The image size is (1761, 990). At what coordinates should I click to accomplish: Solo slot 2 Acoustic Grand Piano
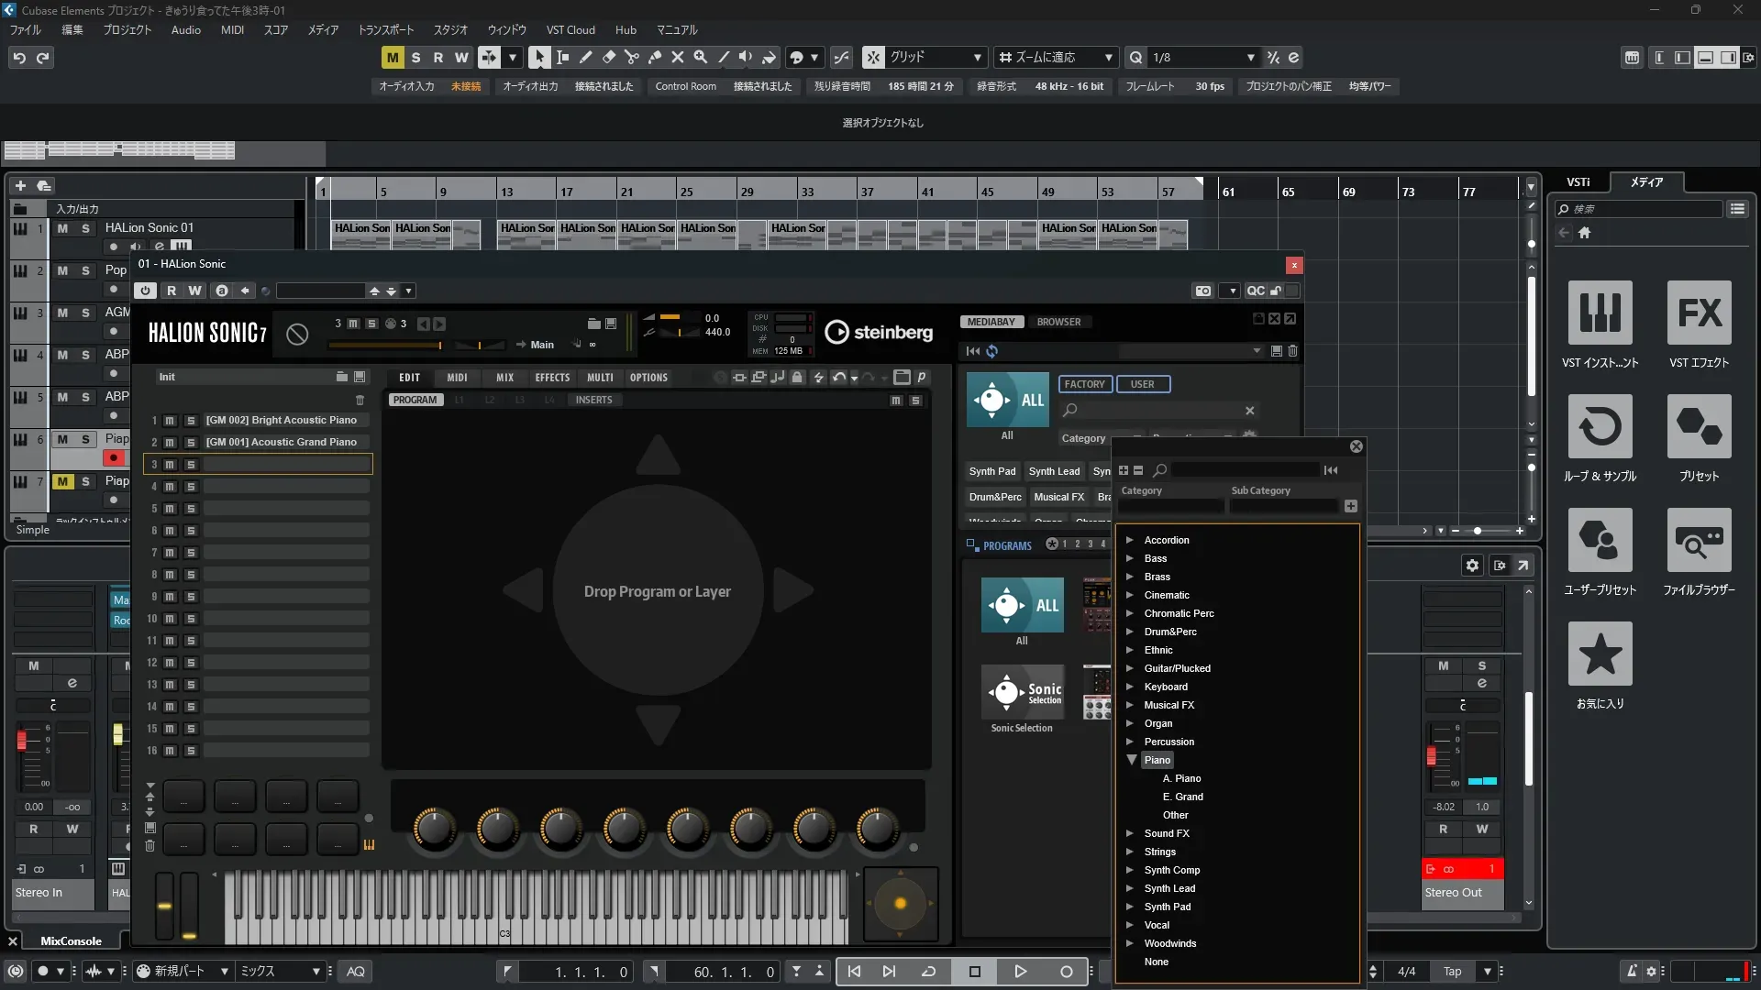[191, 443]
